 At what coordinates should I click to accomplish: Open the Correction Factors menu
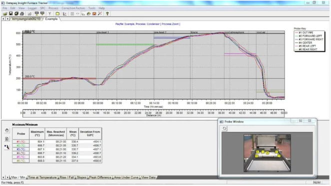[x=73, y=8]
